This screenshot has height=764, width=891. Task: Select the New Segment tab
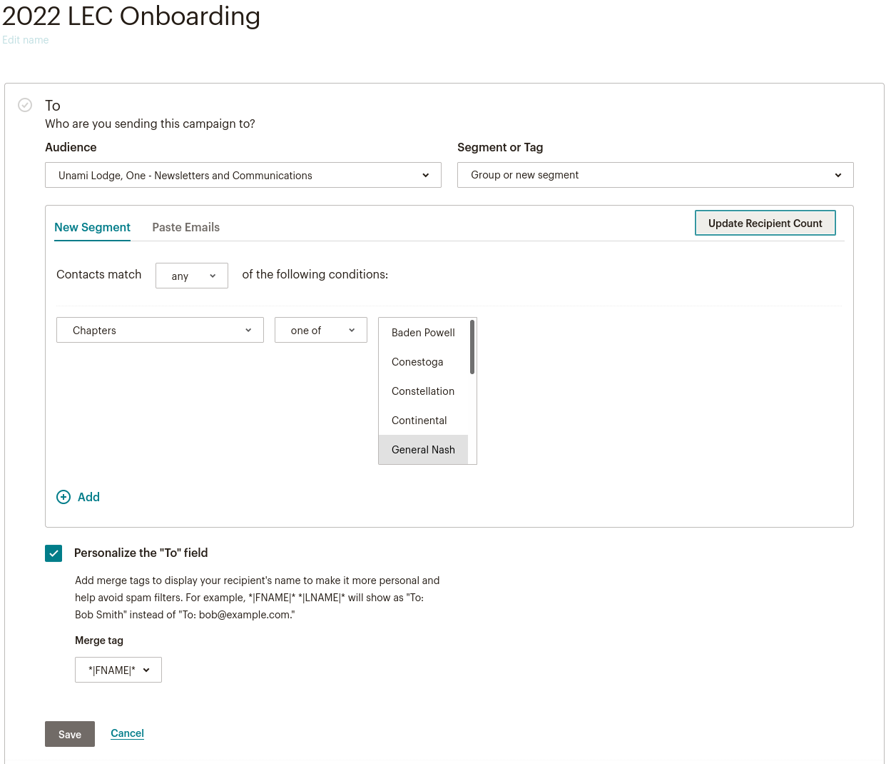click(92, 227)
